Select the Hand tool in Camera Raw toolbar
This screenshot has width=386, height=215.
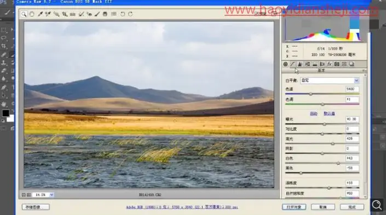pos(32,14)
